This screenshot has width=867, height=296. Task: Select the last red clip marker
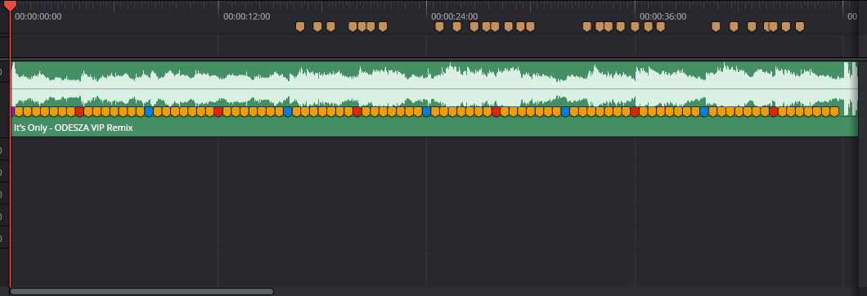click(774, 111)
